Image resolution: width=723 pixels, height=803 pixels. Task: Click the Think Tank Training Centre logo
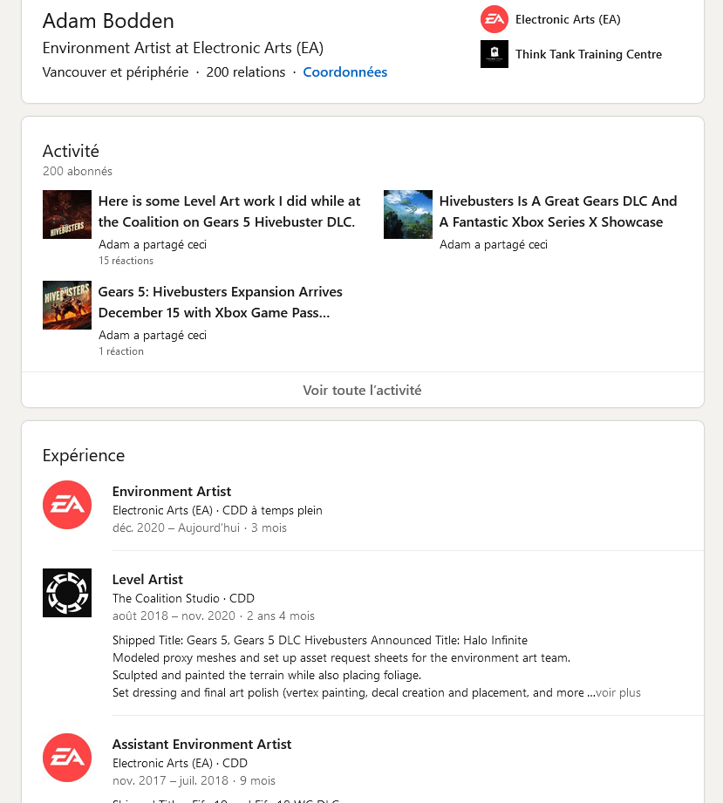(x=495, y=54)
